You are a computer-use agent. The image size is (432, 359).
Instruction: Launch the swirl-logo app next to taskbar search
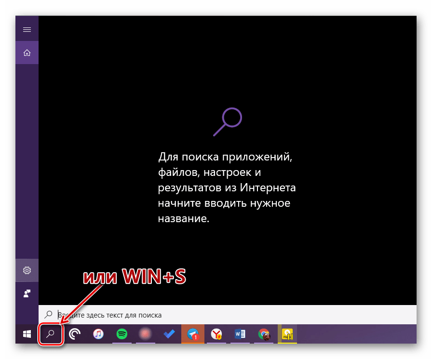[74, 334]
